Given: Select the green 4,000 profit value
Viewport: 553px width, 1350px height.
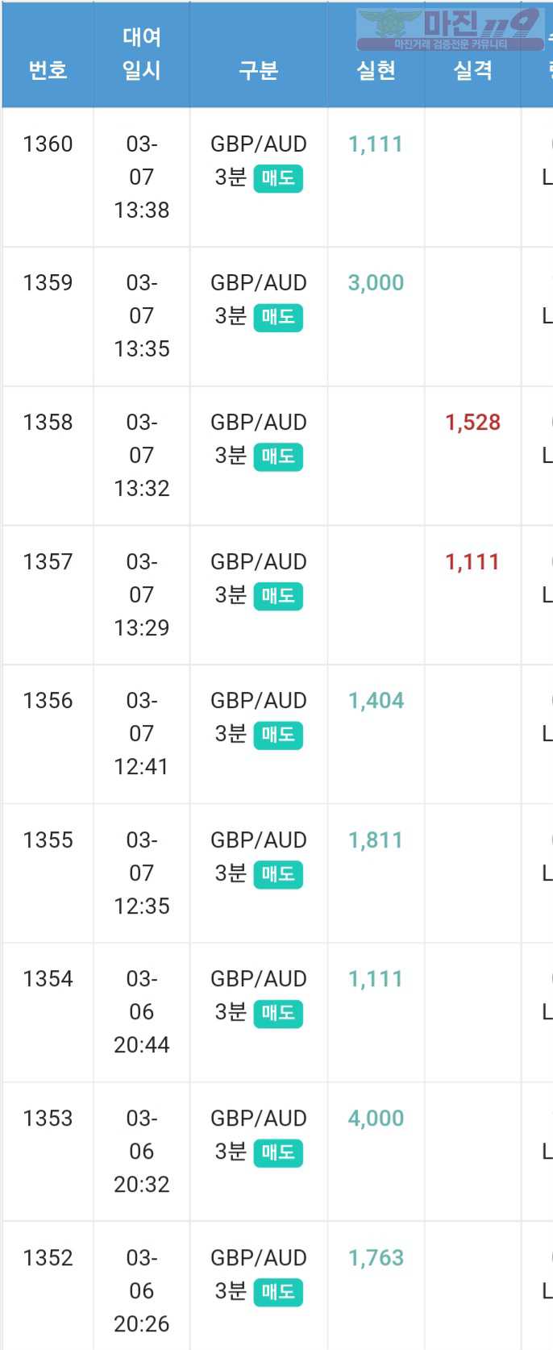Looking at the screenshot, I should (x=376, y=1119).
